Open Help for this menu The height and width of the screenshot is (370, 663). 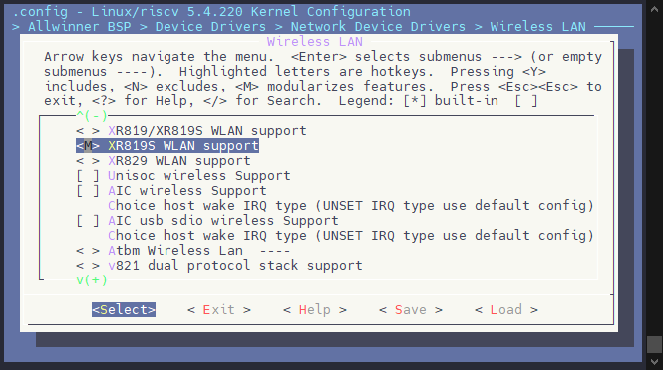[315, 309]
